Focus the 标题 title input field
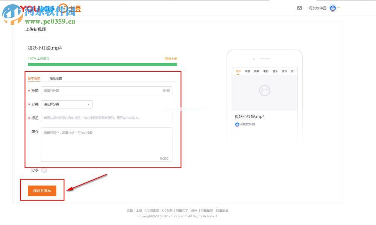 pyautogui.click(x=102, y=91)
